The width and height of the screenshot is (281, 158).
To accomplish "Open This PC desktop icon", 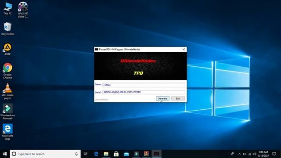I will click(7, 8).
